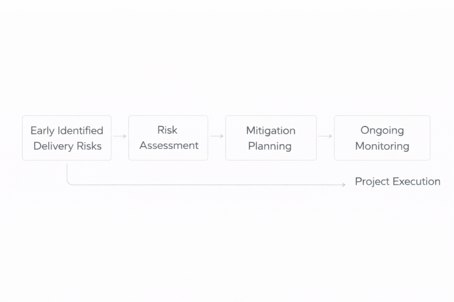Viewport: 454px width, 302px height.
Task: Click the word "Ongoing" in the fourth box
Action: [x=382, y=130]
